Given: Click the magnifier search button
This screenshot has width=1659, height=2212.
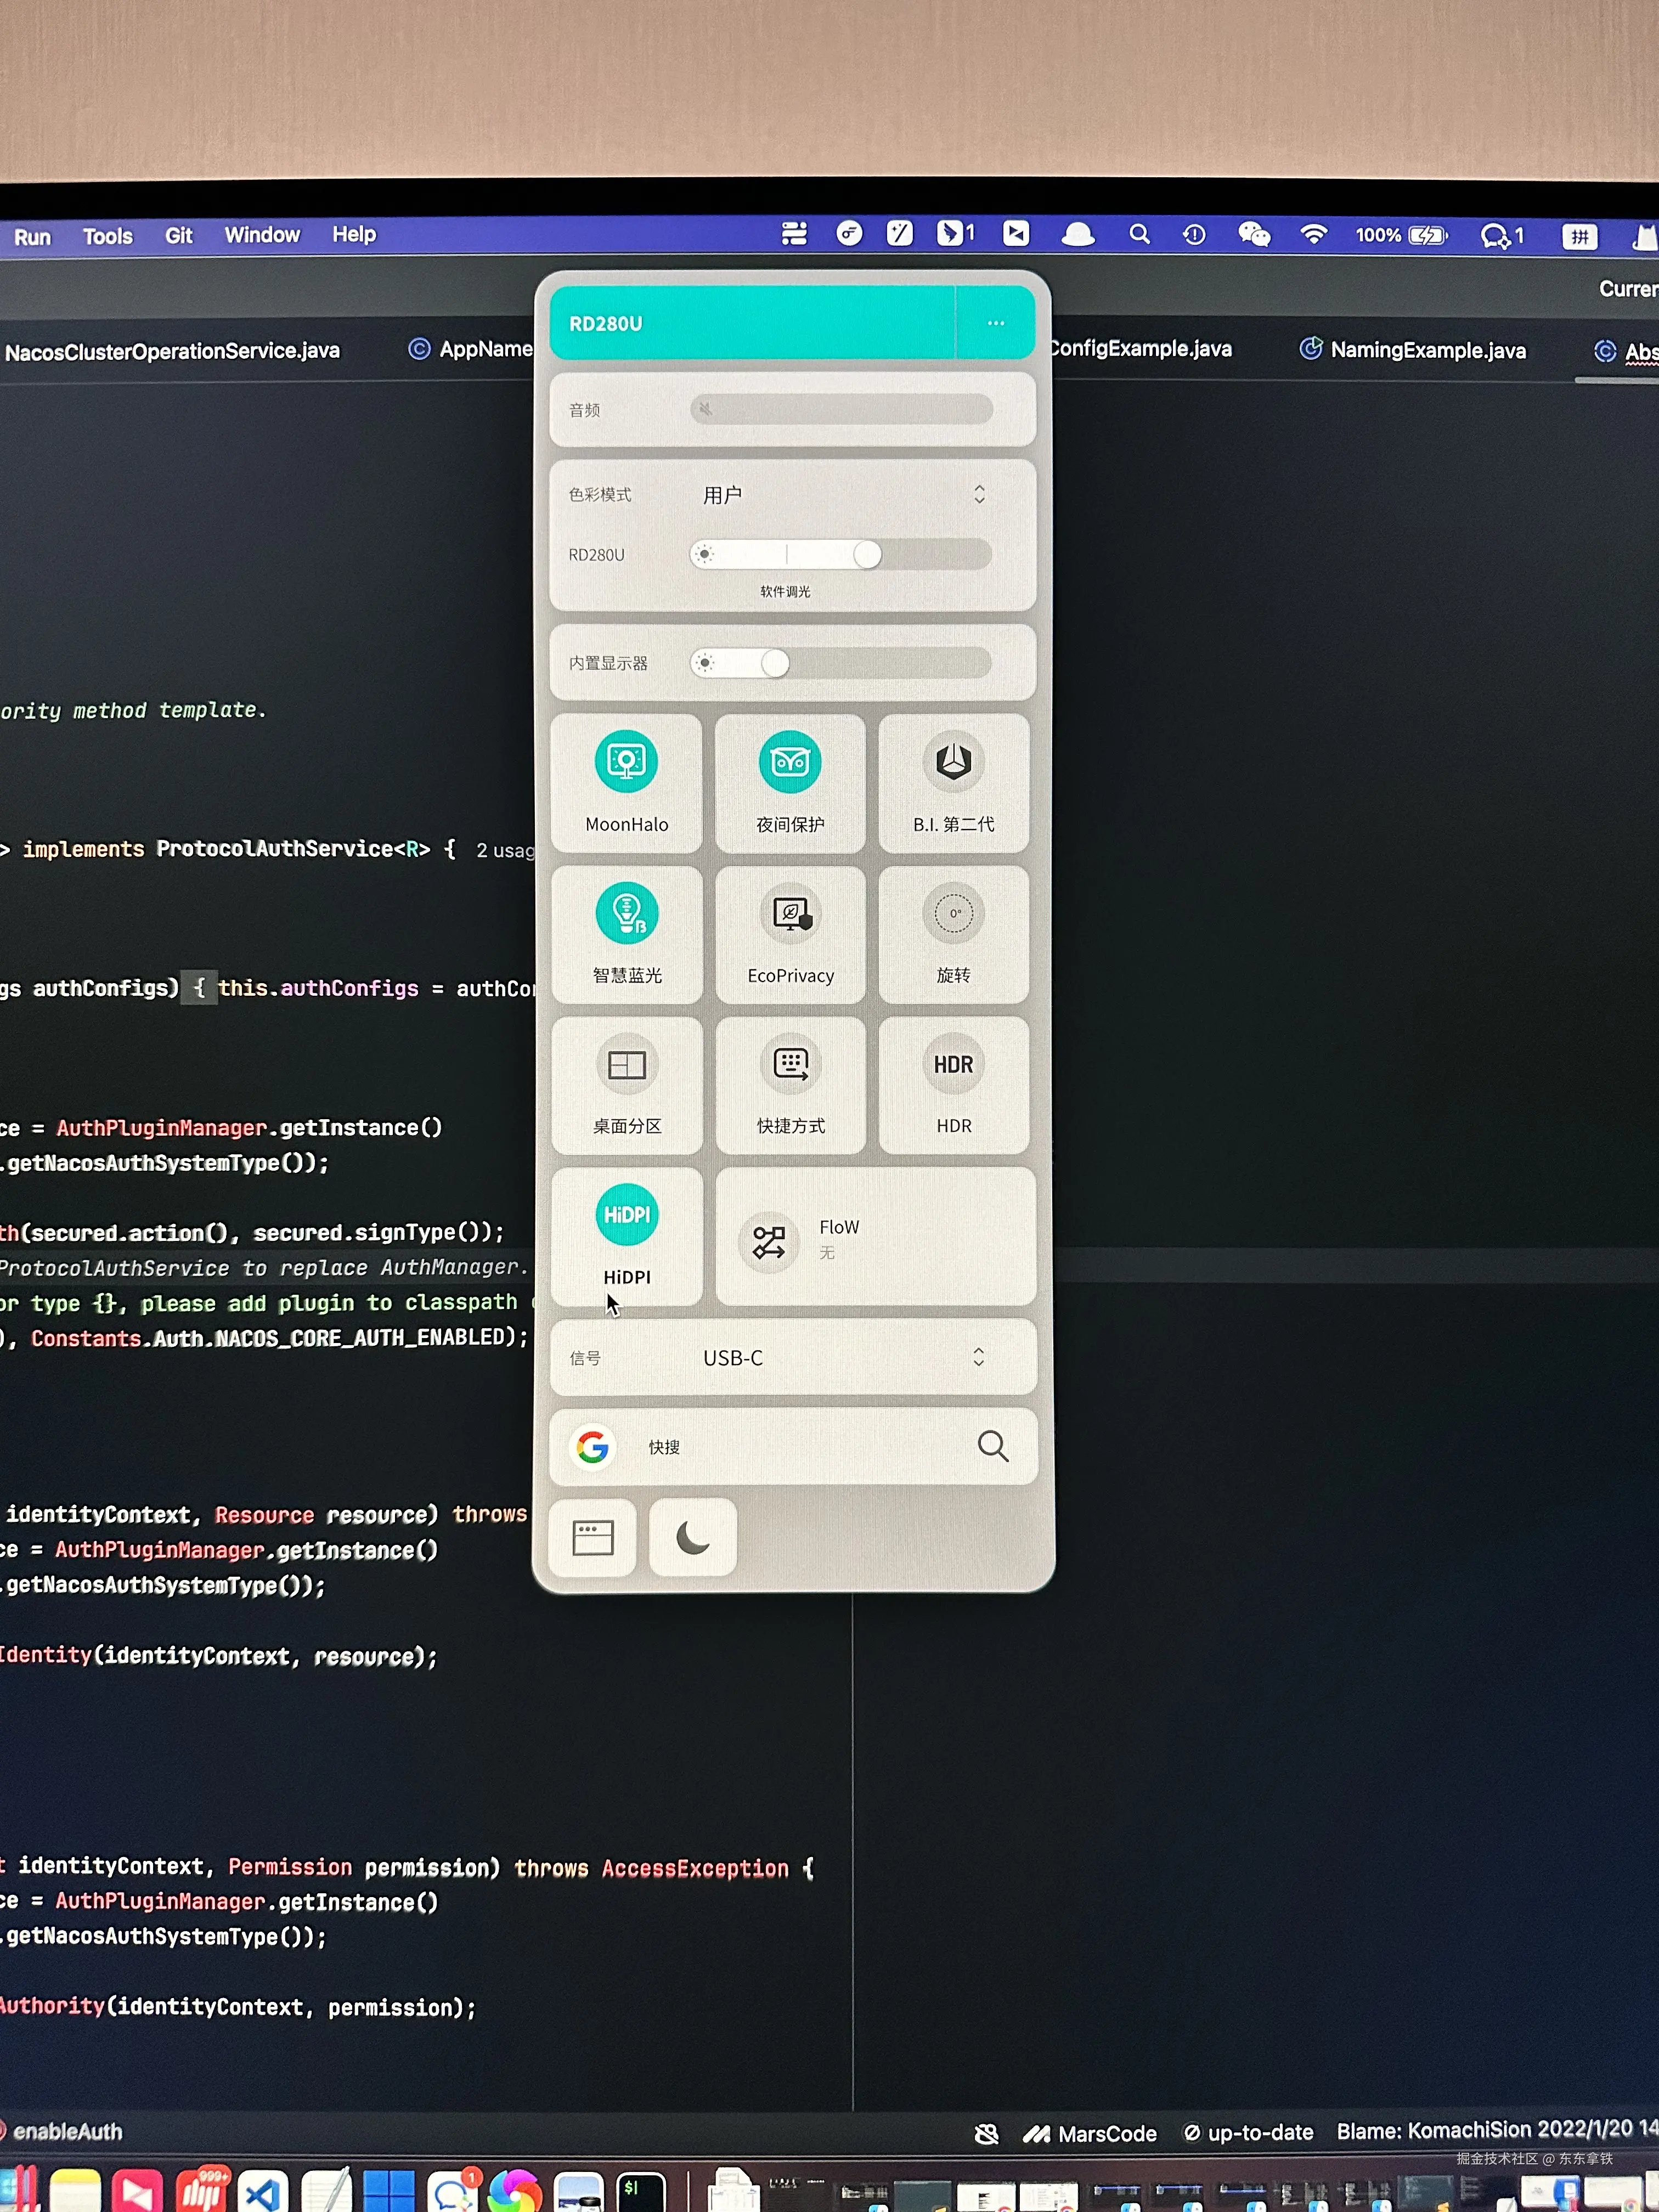Looking at the screenshot, I should click(x=992, y=1446).
